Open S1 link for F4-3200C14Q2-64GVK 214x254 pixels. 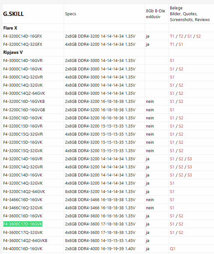pyautogui.click(x=172, y=191)
